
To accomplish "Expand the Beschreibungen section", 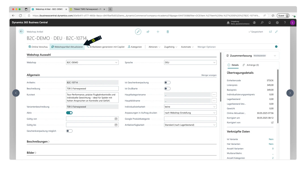I will [x=38, y=142].
